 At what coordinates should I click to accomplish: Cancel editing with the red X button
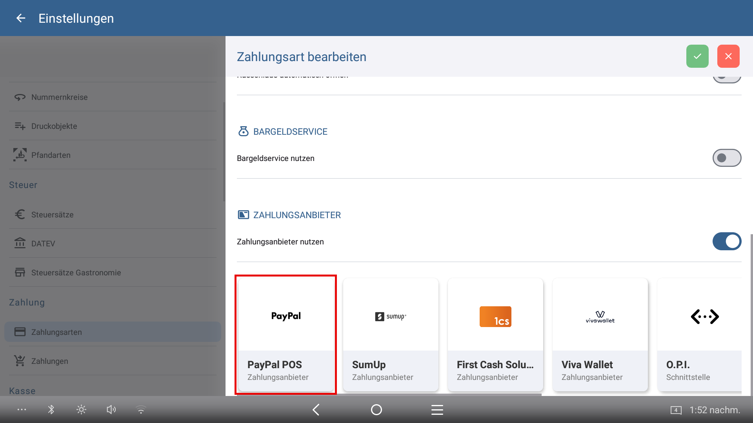tap(728, 56)
